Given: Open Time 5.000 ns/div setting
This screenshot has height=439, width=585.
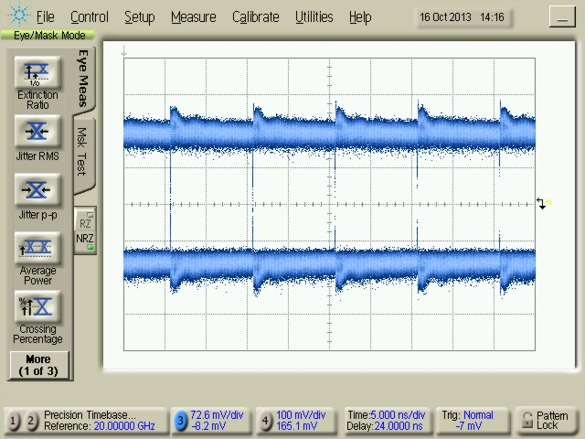Looking at the screenshot, I should pyautogui.click(x=387, y=414).
